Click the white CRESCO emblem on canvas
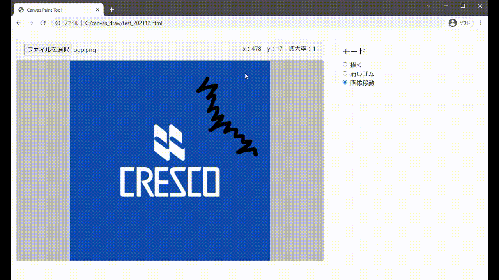The width and height of the screenshot is (499, 280). [169, 142]
